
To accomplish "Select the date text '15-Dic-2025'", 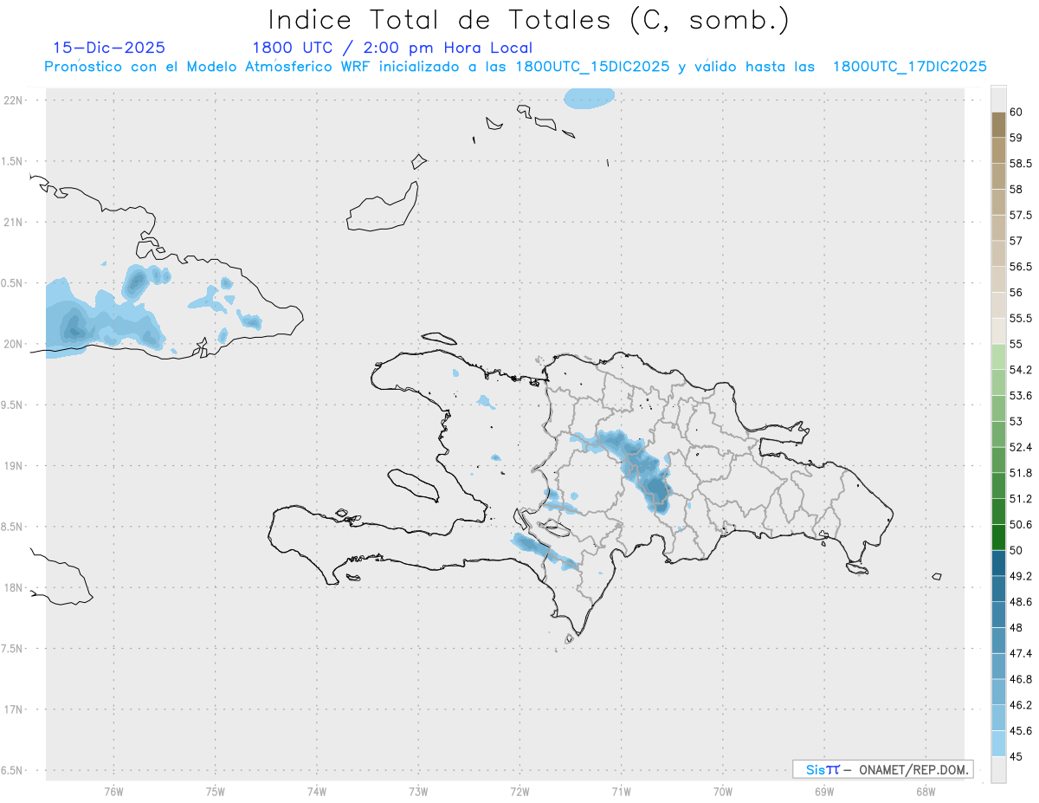I will click(x=109, y=48).
